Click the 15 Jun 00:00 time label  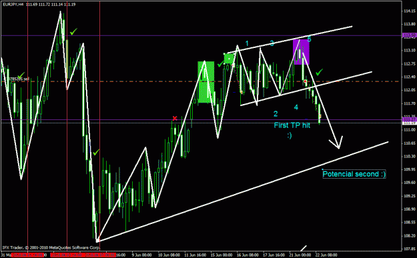click(222, 255)
